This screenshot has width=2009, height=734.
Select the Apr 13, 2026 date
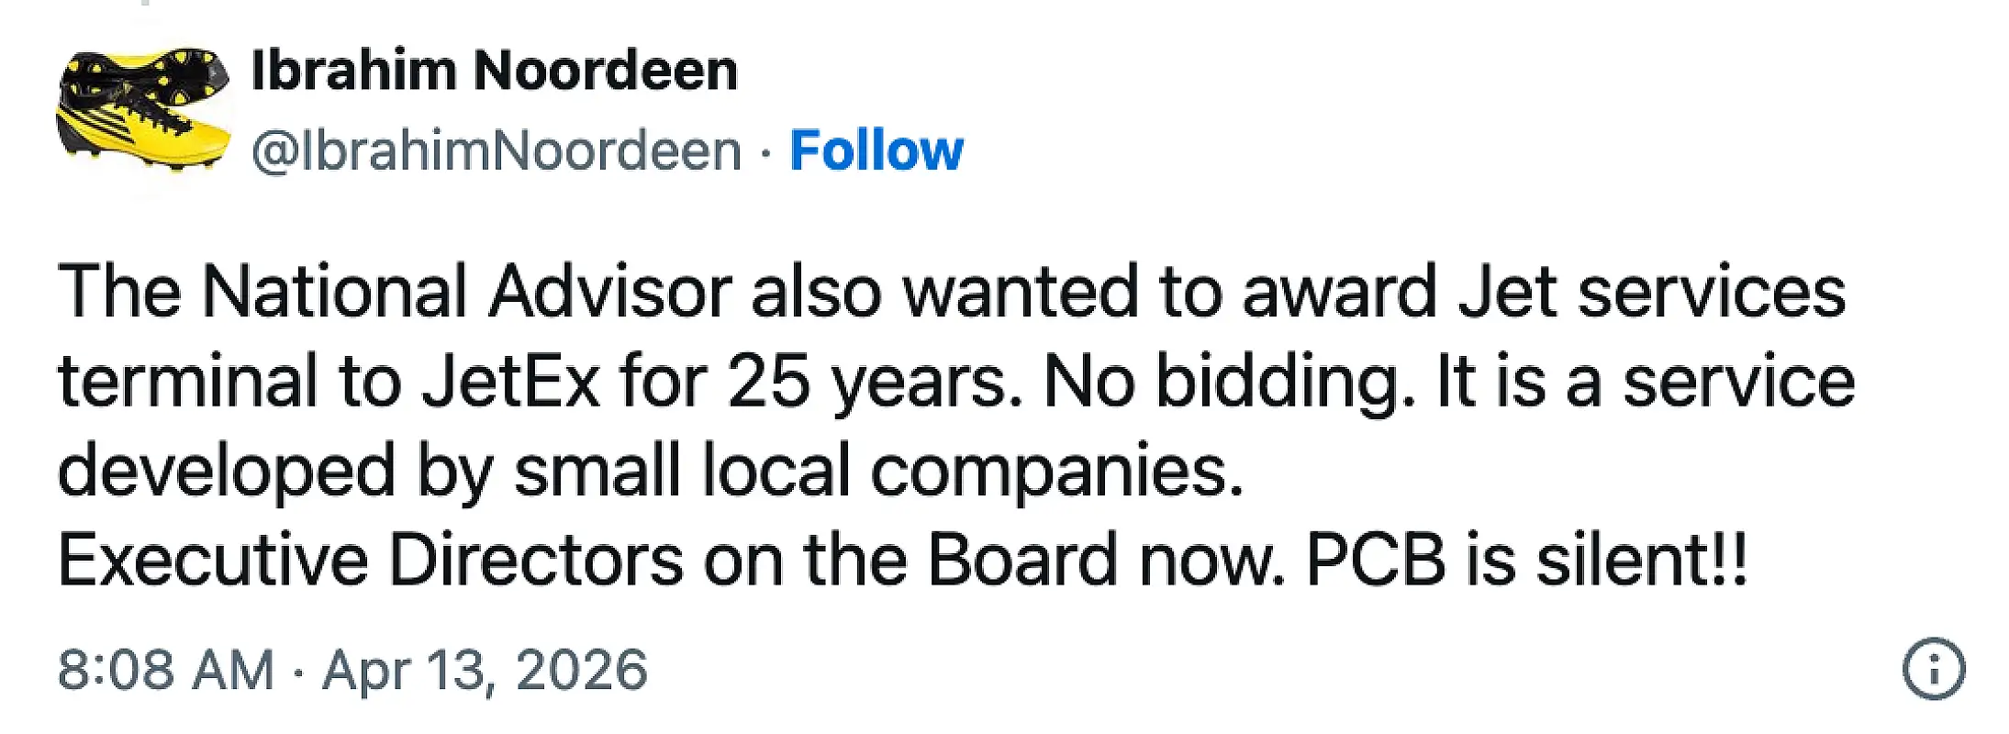tap(485, 670)
